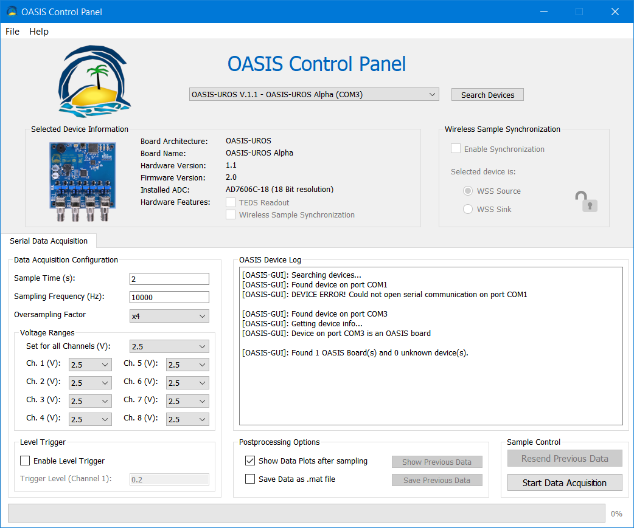634x528 pixels.
Task: Click the Sampling Frequency input field
Action: pos(169,297)
